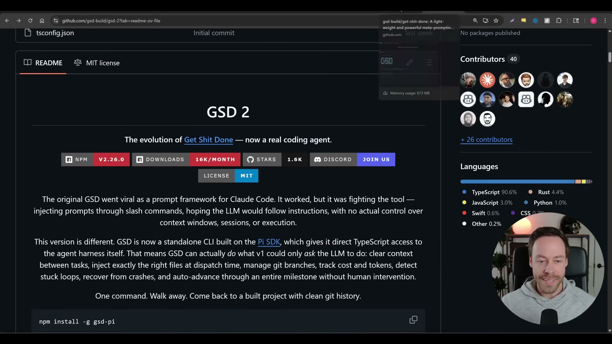
Task: Filter by Rust 4.4% language
Action: tap(546, 192)
